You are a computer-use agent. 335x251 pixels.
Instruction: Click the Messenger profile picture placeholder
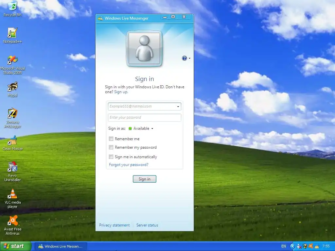click(144, 48)
